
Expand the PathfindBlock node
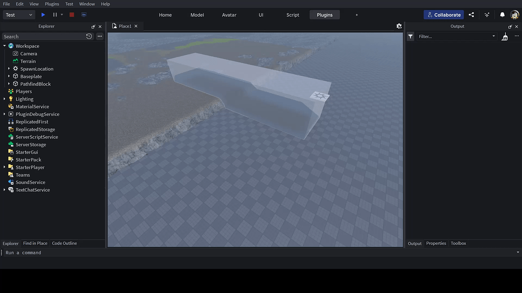9,84
